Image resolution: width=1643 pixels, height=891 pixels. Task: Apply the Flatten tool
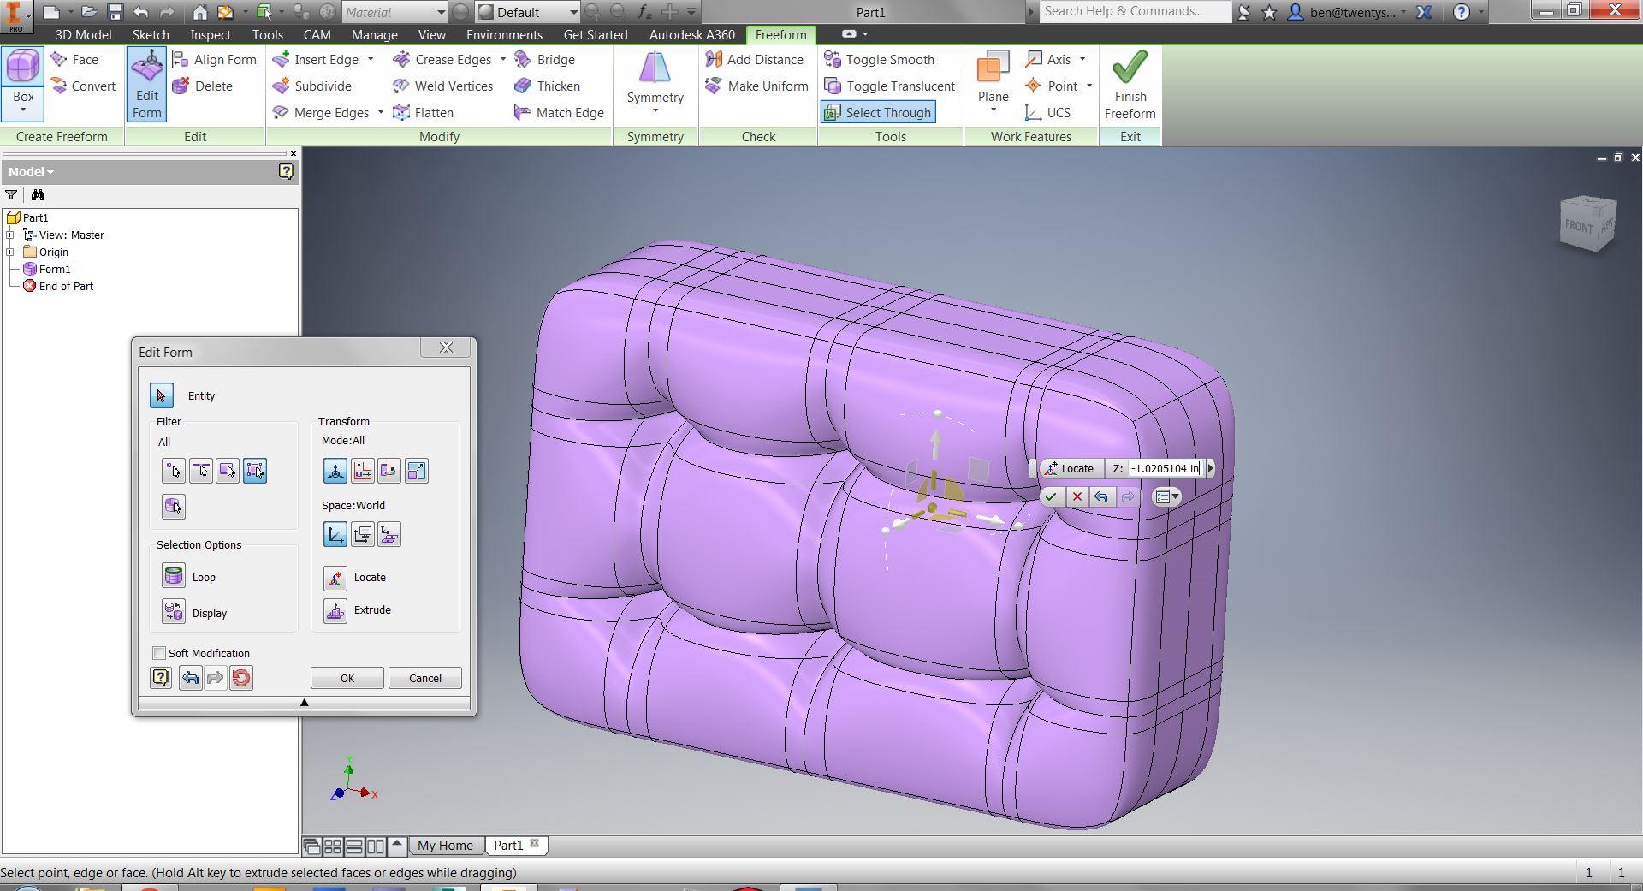[424, 113]
